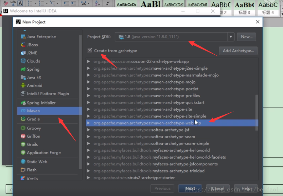This screenshot has width=283, height=196.
Task: Expand cocoon-22-archetype-webapp entry
Action: [88, 62]
